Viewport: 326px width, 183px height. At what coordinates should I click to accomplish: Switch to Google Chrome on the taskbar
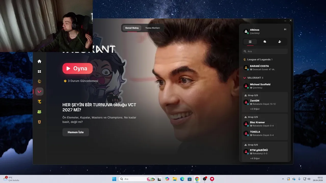(x=197, y=179)
